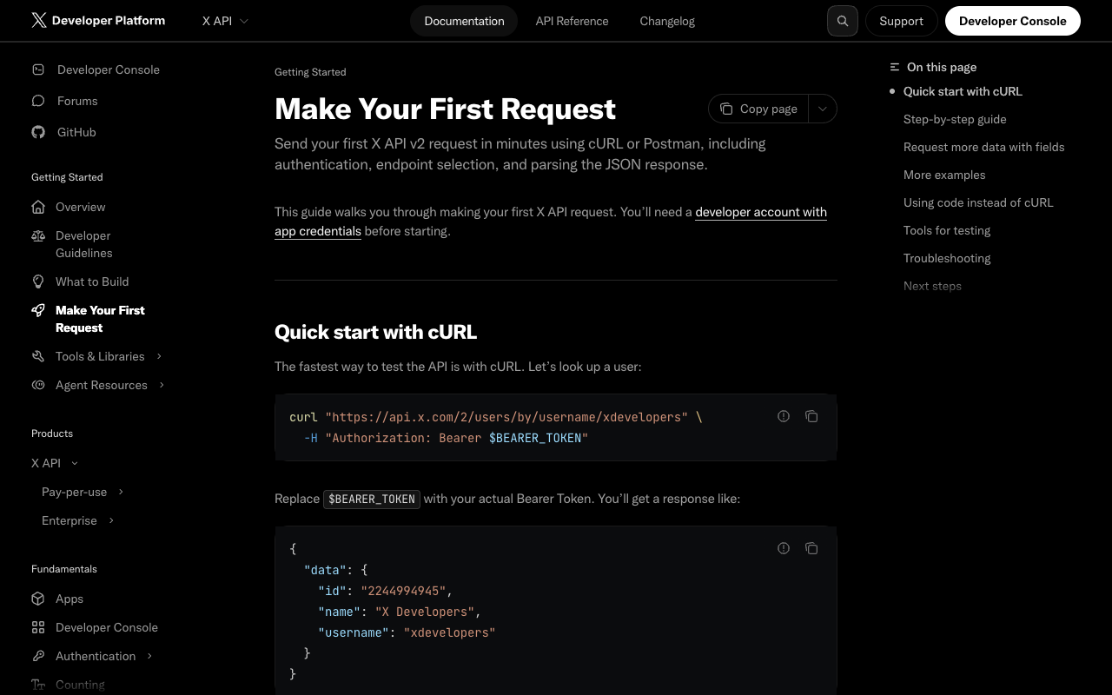Switch to the API Reference tab

572,21
